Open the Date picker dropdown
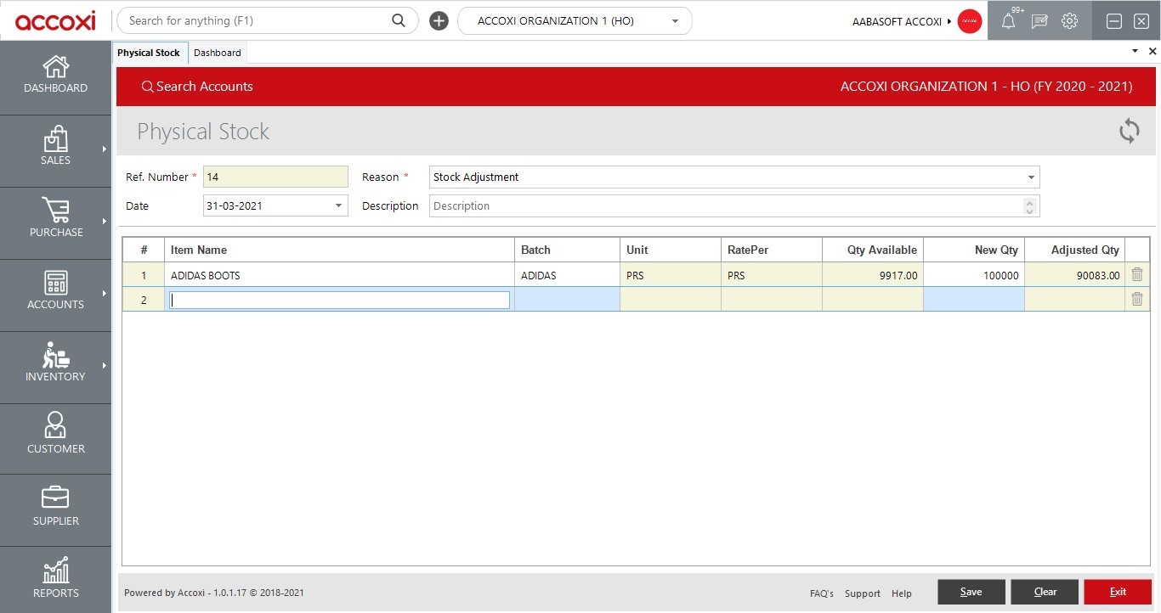 338,205
